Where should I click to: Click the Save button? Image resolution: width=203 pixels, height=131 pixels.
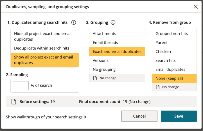point(179,116)
